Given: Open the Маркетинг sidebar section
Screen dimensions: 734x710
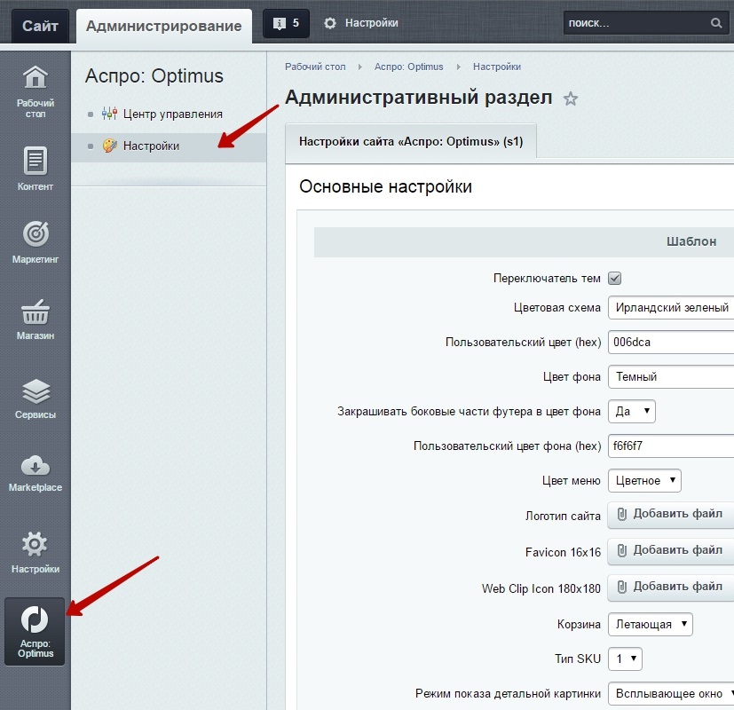Looking at the screenshot, I should click(36, 242).
